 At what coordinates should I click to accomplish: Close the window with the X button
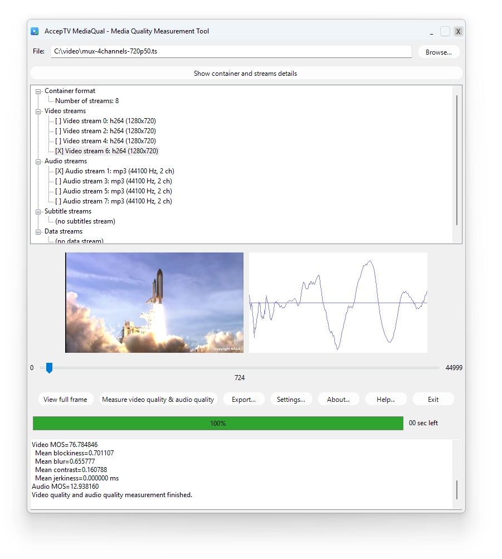coord(458,31)
